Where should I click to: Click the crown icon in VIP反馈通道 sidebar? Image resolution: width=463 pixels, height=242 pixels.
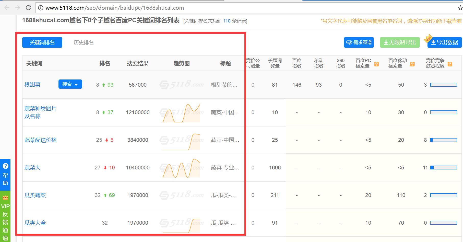[5, 198]
